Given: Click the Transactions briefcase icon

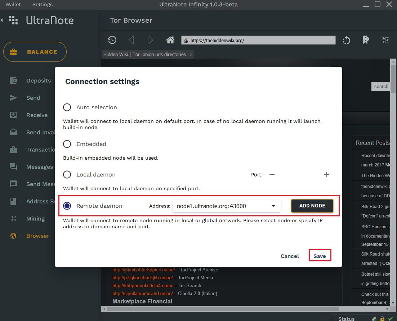Looking at the screenshot, I should [13, 150].
